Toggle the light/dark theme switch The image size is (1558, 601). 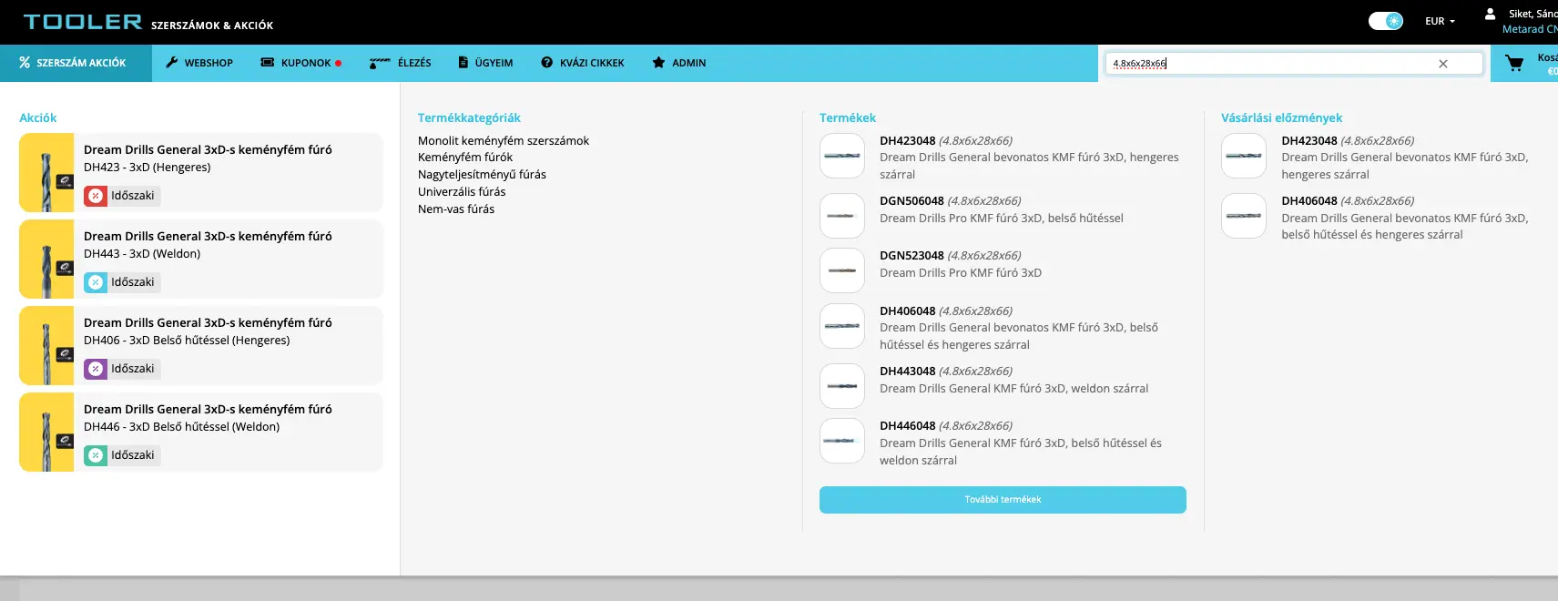click(1385, 21)
